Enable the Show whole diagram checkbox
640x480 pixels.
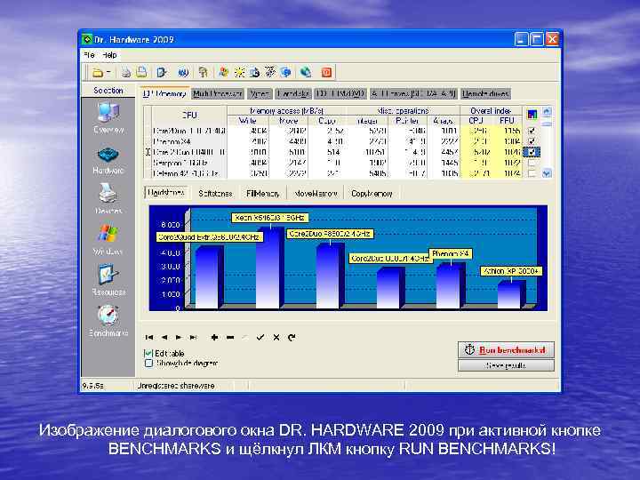coord(148,363)
